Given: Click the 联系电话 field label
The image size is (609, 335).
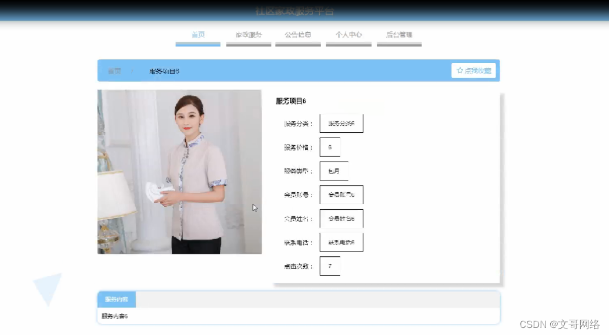Looking at the screenshot, I should [x=298, y=243].
